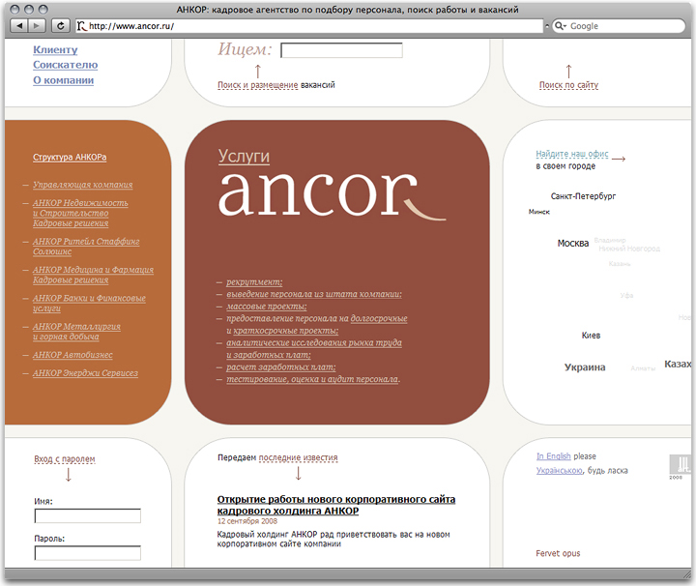
Task: Click the small 2008 badge icon
Action: tap(676, 467)
